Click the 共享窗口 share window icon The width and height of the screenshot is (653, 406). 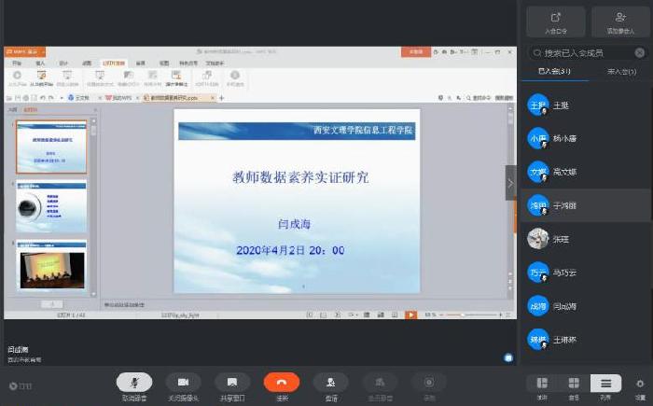(232, 382)
